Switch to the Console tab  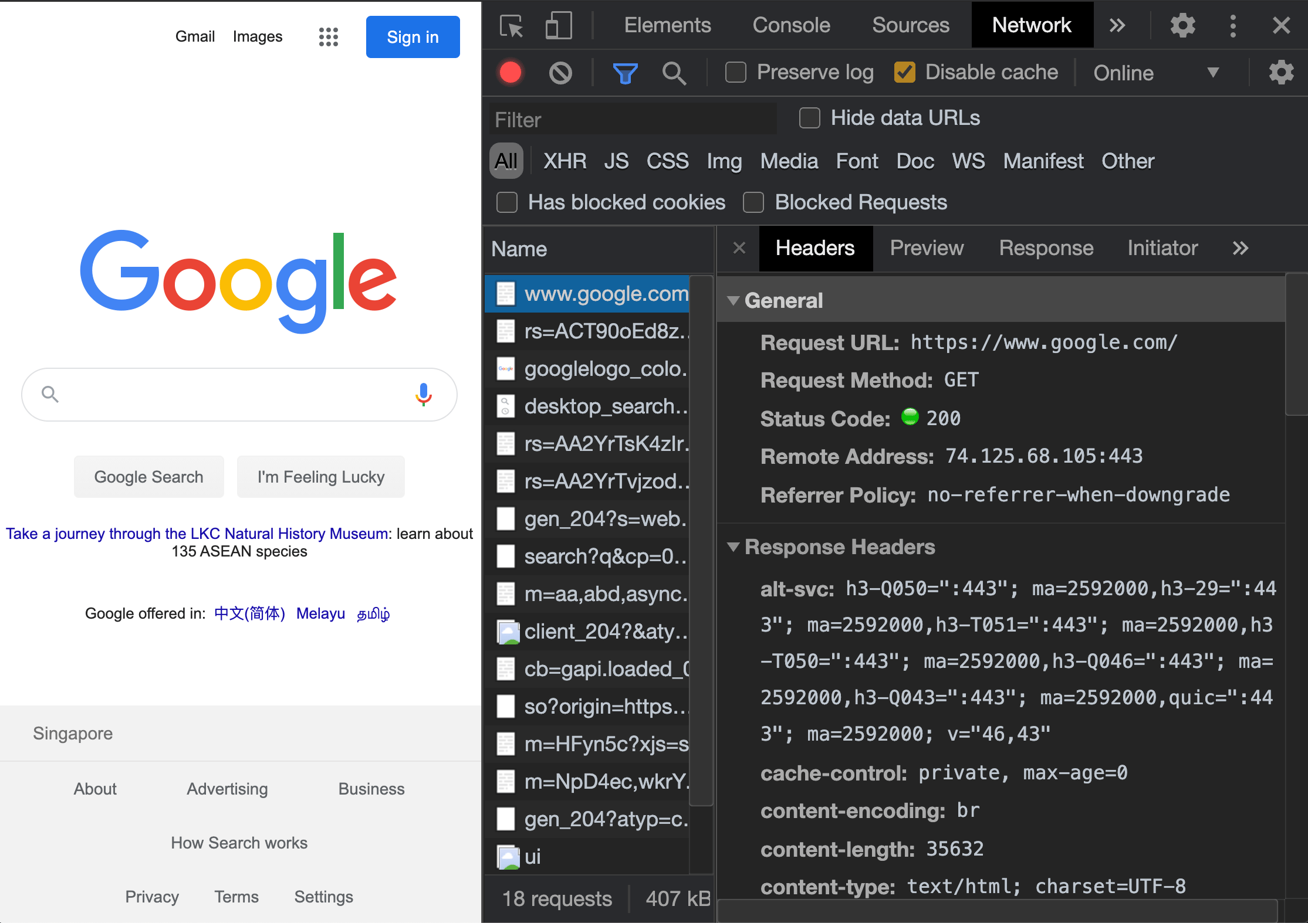[791, 25]
